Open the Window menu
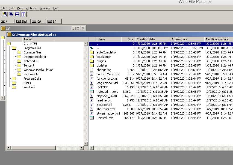The width and height of the screenshot is (233, 165). pyautogui.click(x=45, y=8)
